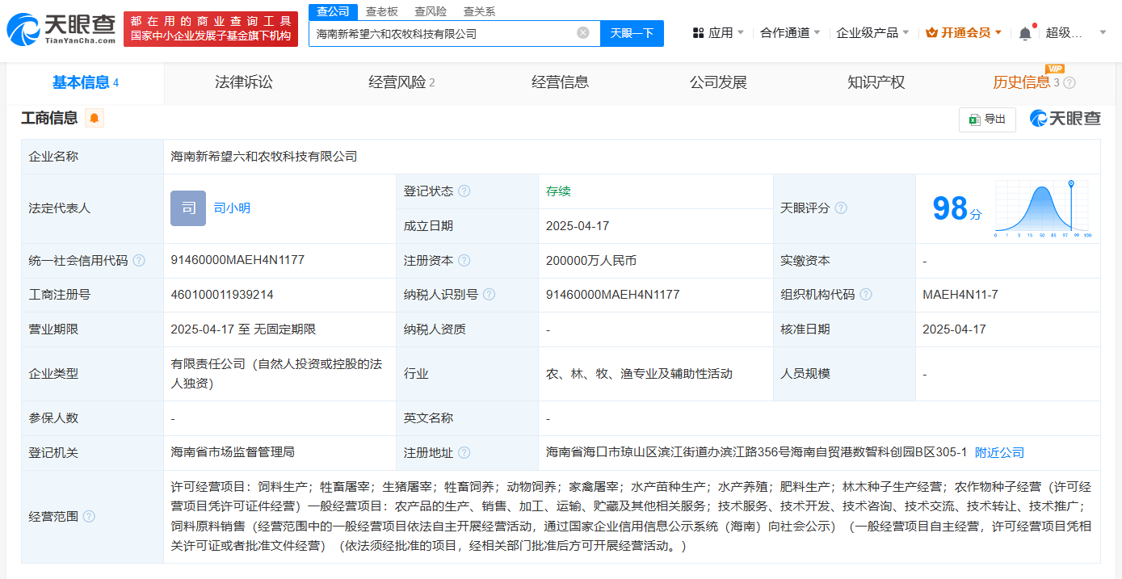This screenshot has width=1122, height=579.
Task: Switch to the 法律诉讼 tab
Action: coord(243,82)
